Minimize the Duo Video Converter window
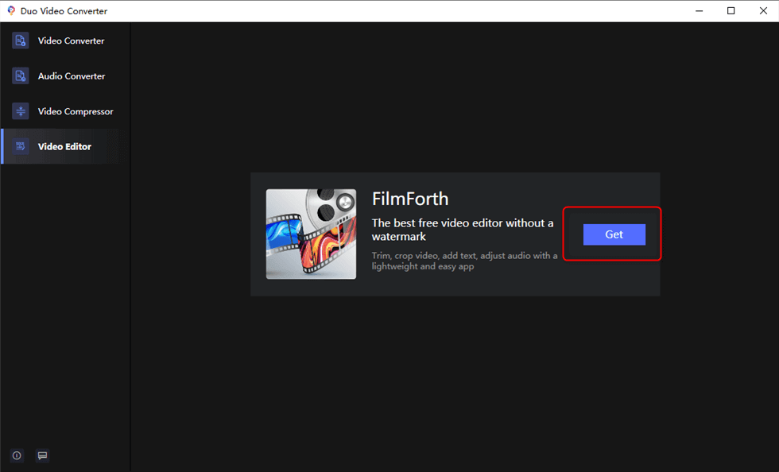 point(699,11)
